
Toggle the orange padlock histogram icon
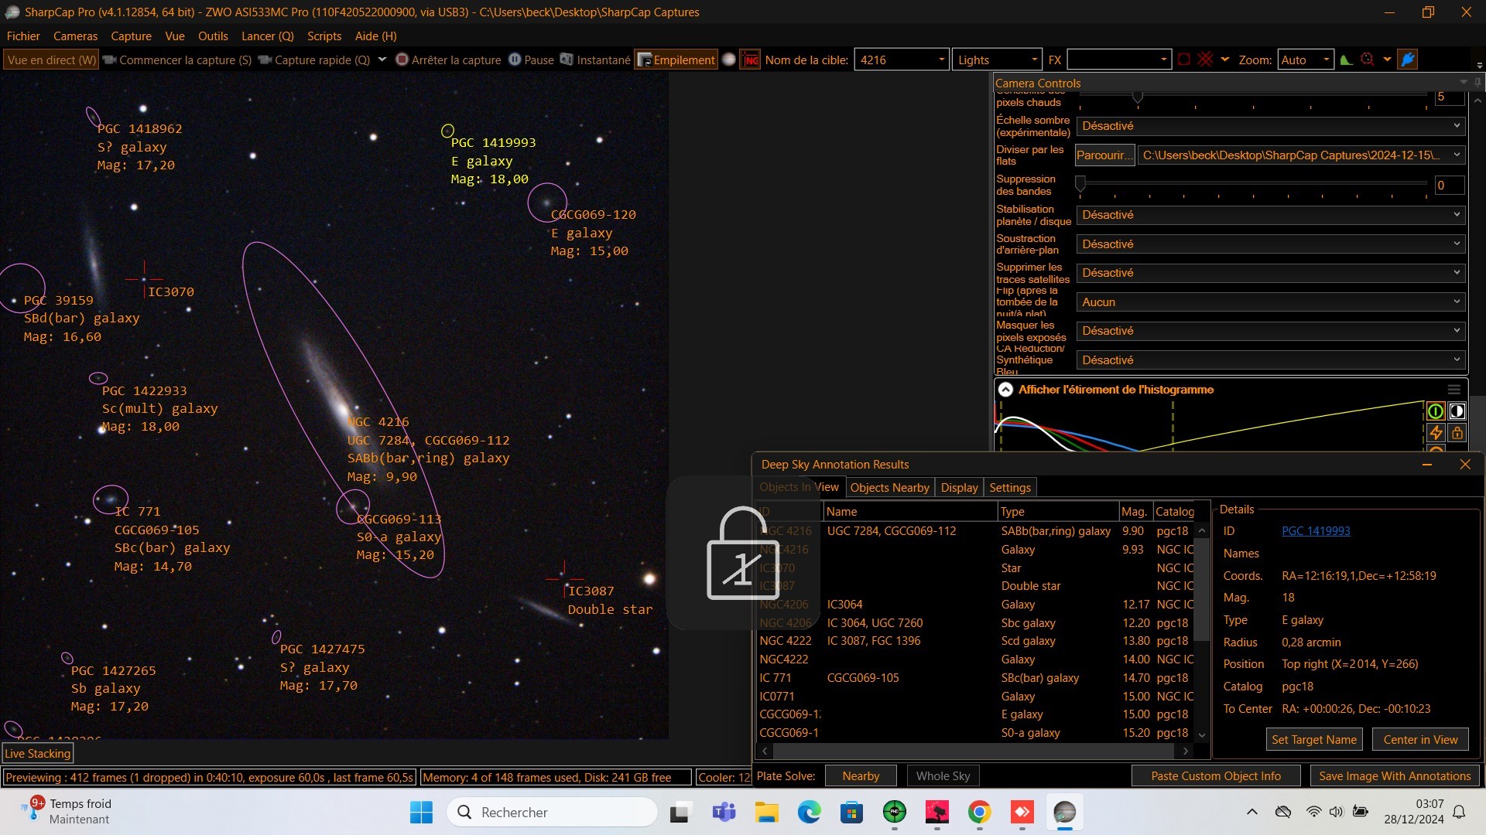click(x=1457, y=433)
